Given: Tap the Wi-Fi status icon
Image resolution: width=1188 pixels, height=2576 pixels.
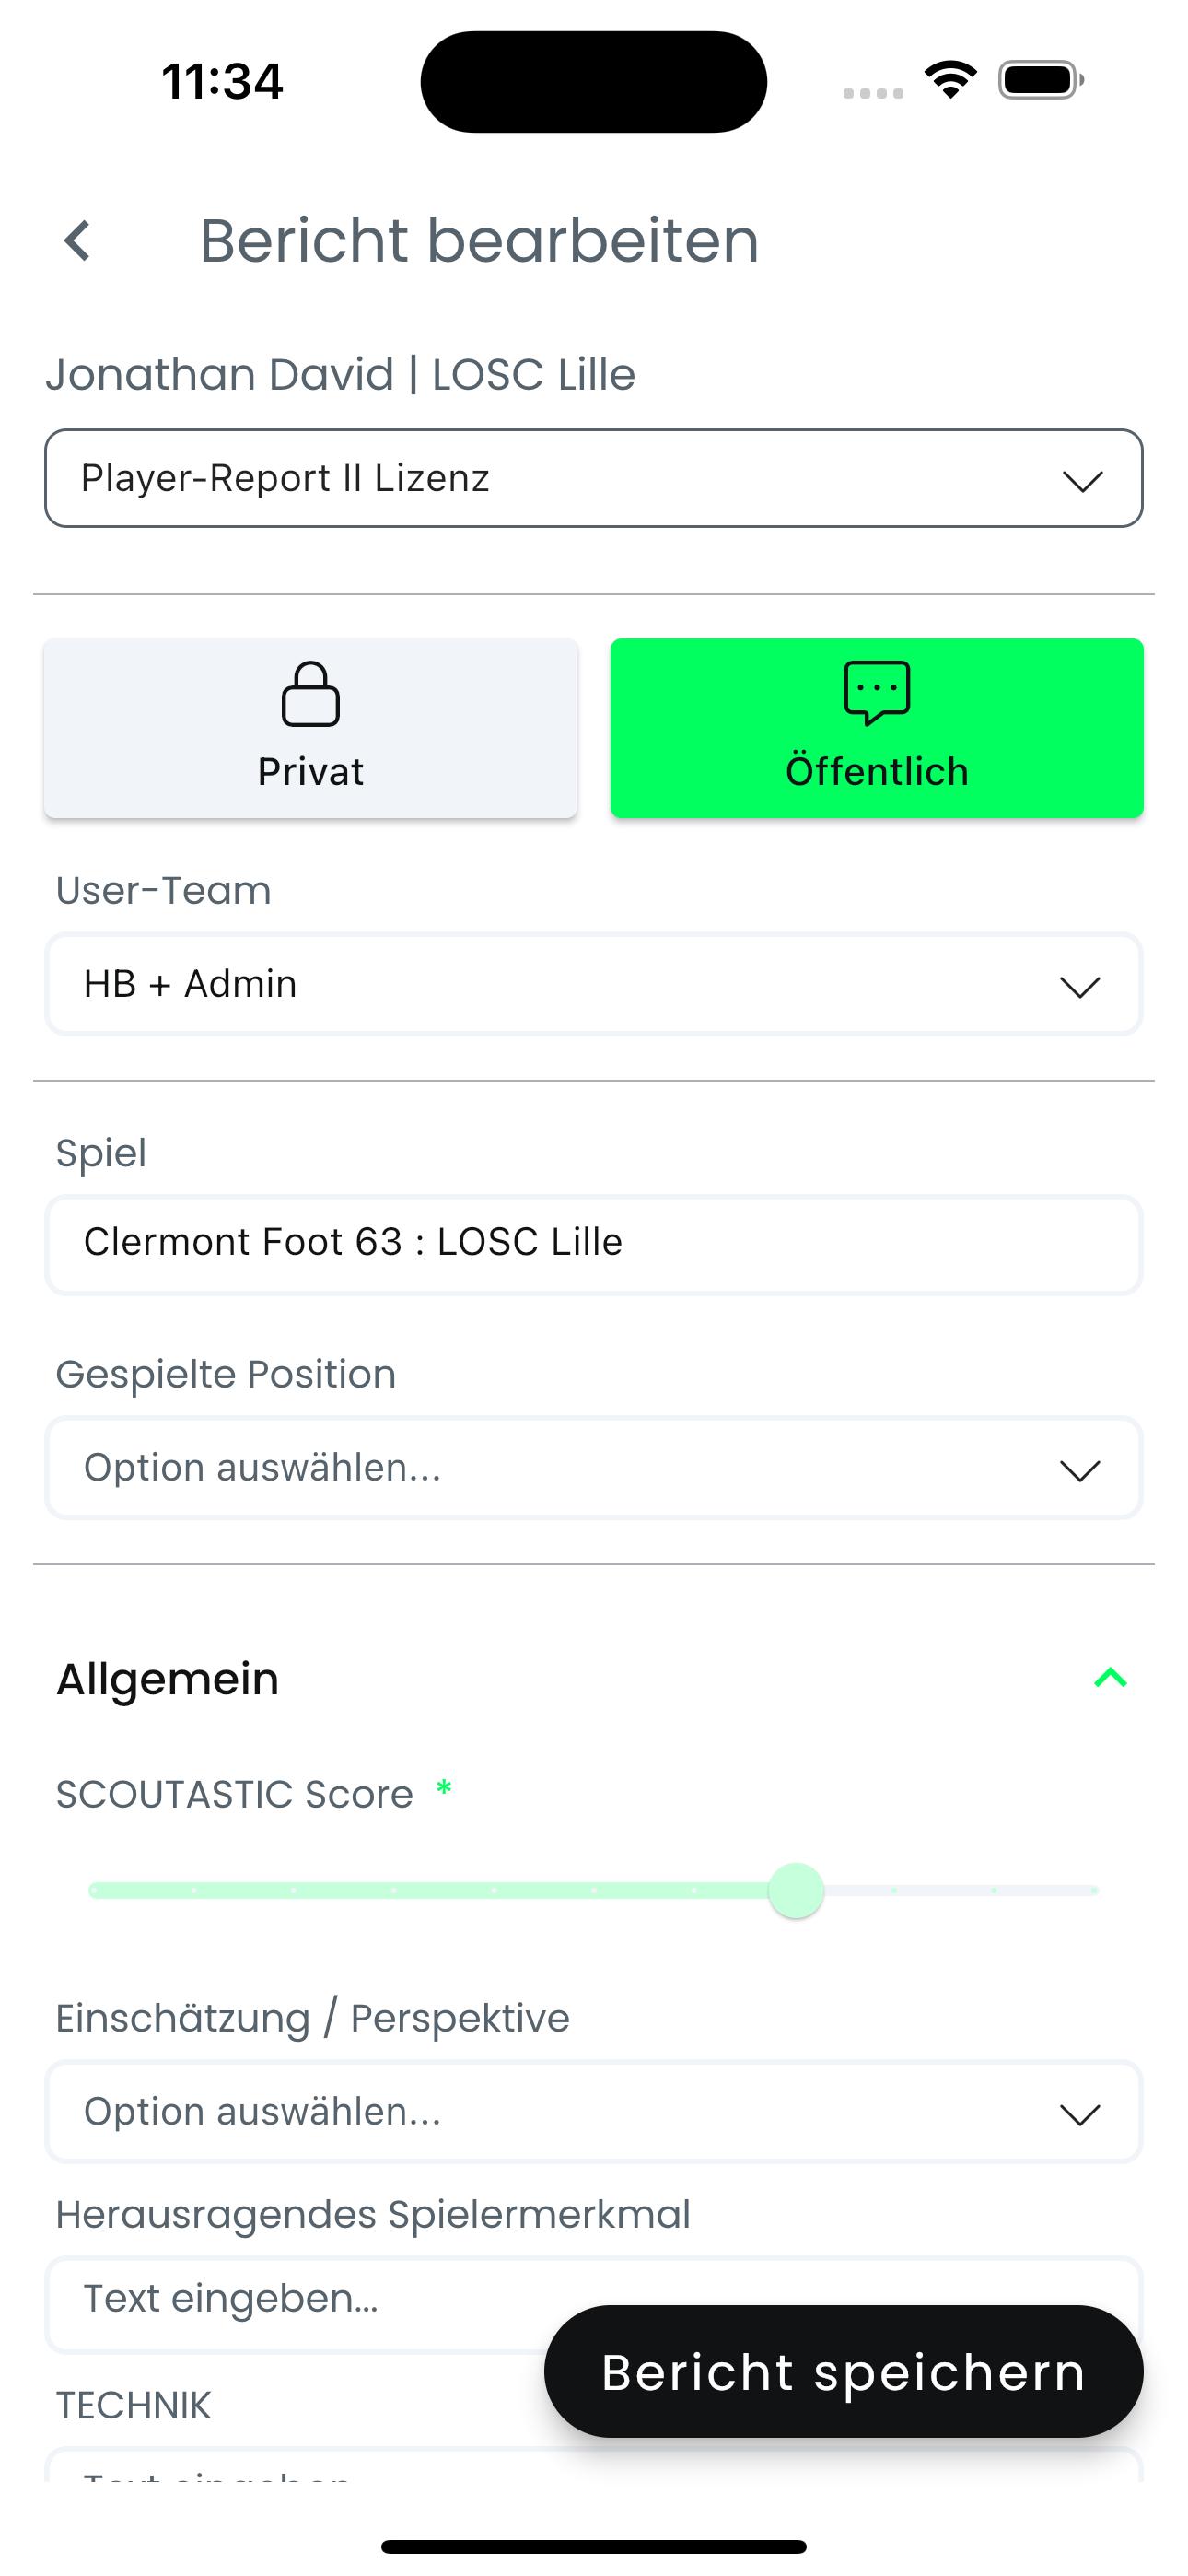Looking at the screenshot, I should [950, 80].
